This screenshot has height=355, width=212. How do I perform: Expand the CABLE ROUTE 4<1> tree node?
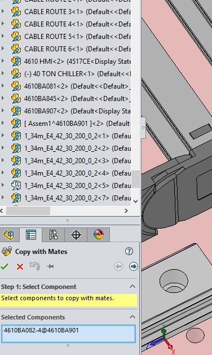point(3,24)
